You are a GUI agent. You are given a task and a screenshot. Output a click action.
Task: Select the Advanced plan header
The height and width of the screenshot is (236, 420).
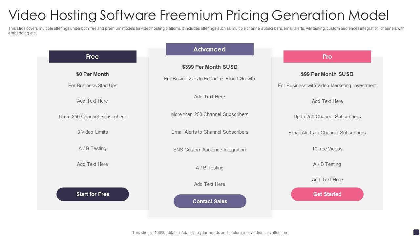point(210,49)
